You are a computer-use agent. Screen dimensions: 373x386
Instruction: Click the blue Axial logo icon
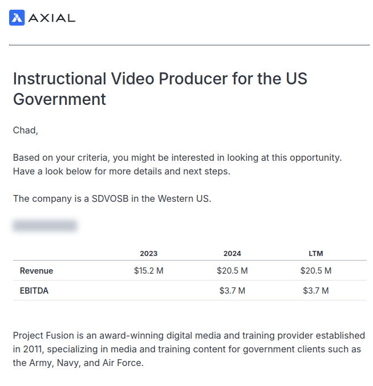[x=17, y=18]
